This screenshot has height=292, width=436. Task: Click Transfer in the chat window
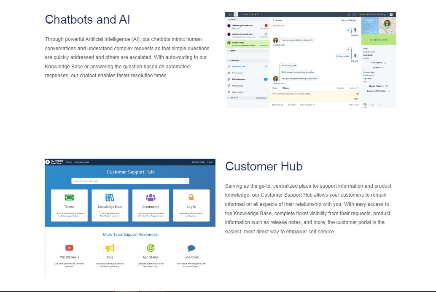tap(340, 88)
